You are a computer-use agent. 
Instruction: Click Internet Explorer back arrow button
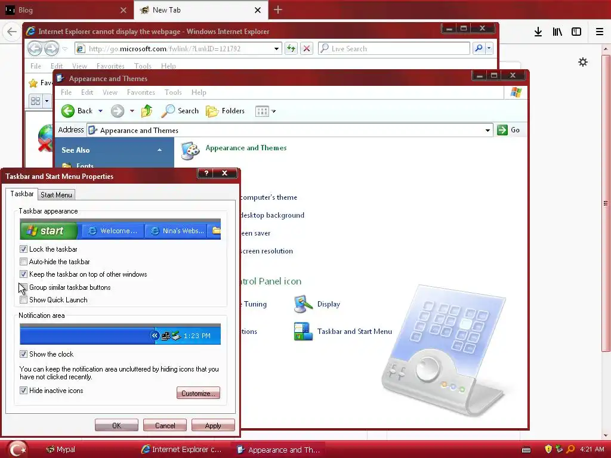click(x=35, y=49)
